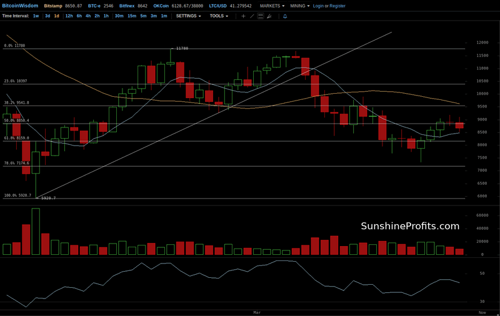Click the Login link
This screenshot has width=500, height=316.
pyautogui.click(x=318, y=6)
